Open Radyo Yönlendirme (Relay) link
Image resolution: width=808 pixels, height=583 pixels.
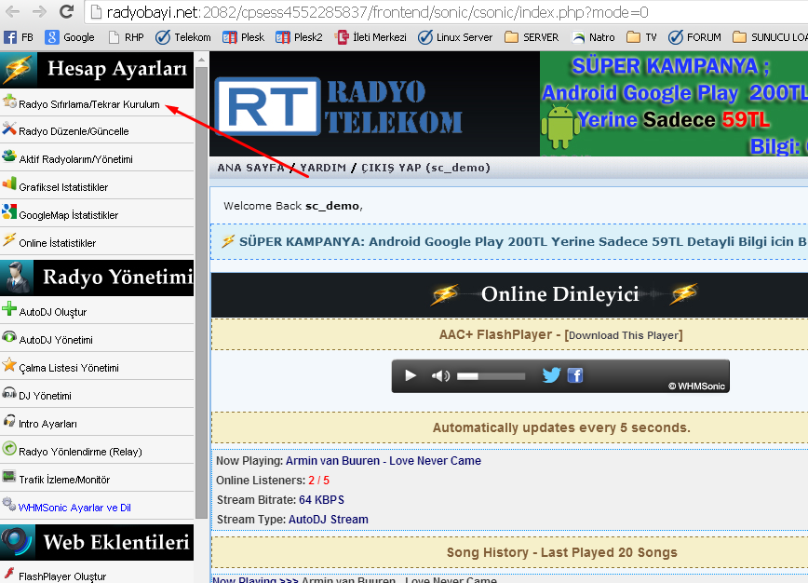click(80, 452)
